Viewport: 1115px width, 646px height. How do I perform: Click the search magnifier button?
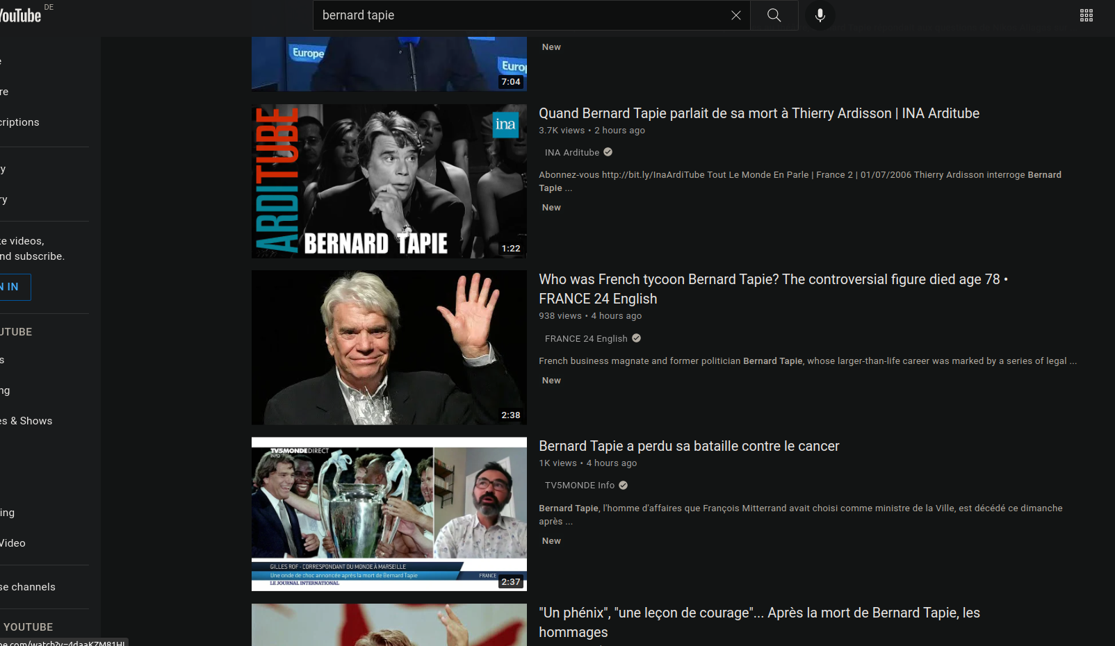[774, 15]
